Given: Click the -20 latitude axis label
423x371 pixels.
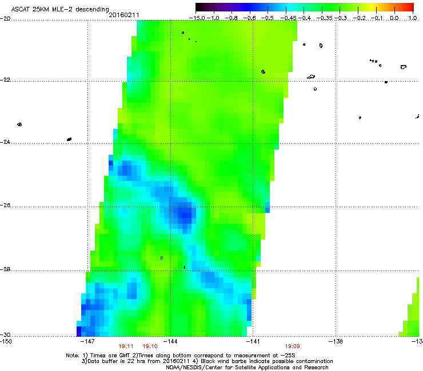Looking at the screenshot, I should [x=5, y=19].
